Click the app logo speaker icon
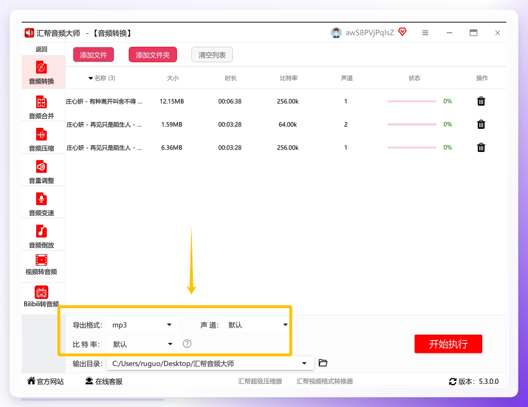528x407 pixels. click(x=29, y=33)
